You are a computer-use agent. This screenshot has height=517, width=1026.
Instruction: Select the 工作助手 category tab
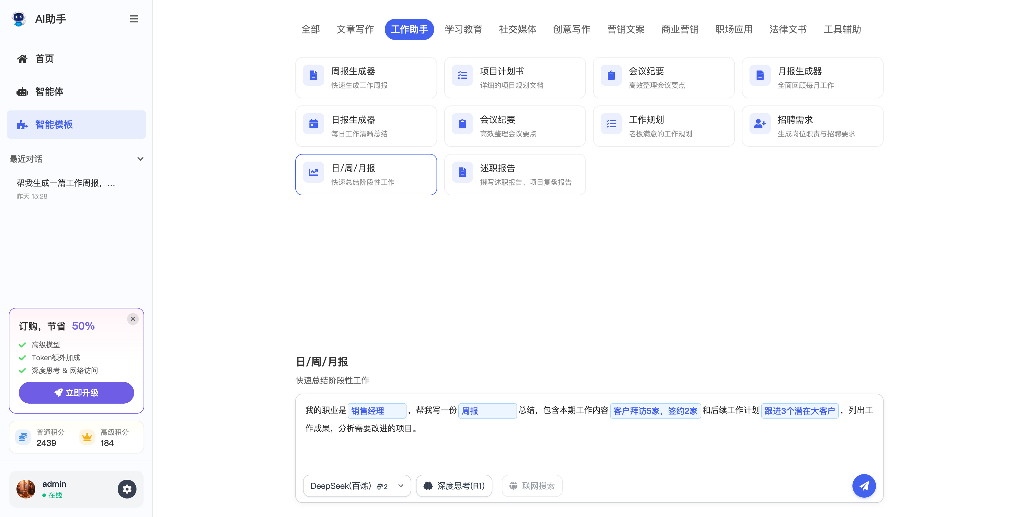409,29
